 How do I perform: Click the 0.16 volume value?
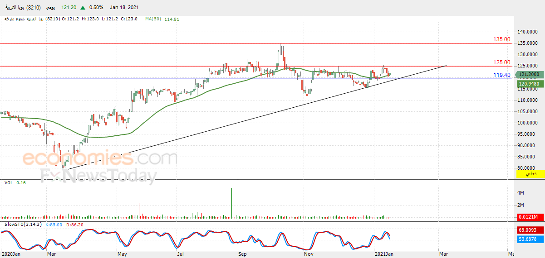click(x=20, y=182)
